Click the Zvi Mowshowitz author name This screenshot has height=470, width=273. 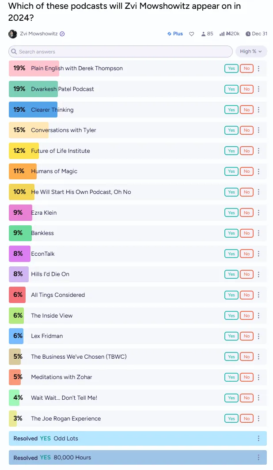(x=39, y=34)
